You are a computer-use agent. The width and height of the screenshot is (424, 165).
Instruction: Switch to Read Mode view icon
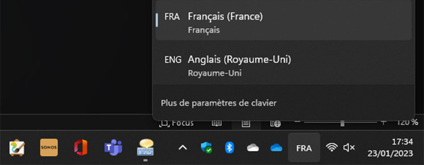click(216, 124)
